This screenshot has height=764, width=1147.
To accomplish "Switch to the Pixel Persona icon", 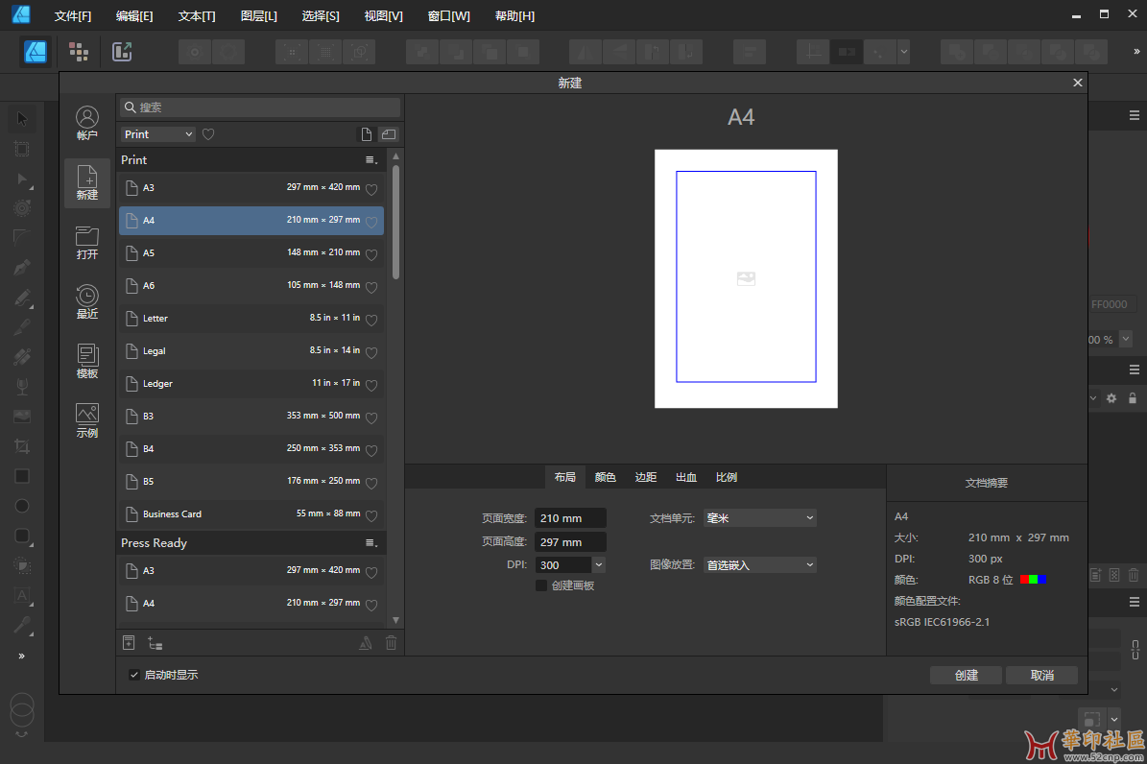I will [79, 52].
